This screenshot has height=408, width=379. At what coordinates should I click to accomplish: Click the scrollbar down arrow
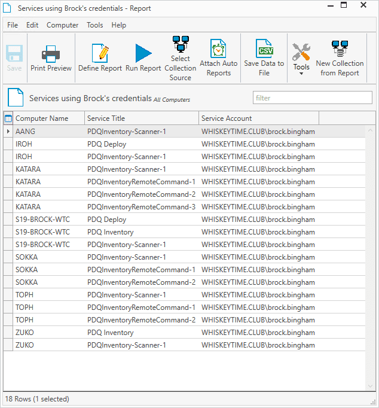tap(370, 386)
